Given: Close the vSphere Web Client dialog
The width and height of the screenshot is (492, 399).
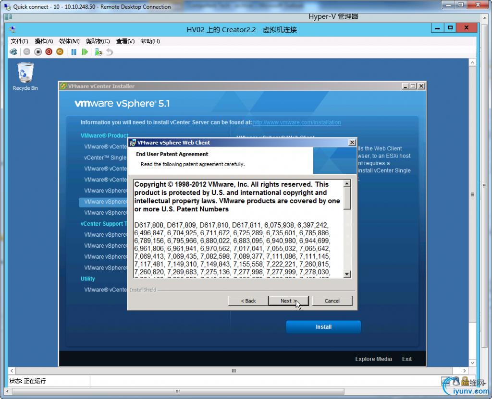Looking at the screenshot, I should click(x=352, y=143).
